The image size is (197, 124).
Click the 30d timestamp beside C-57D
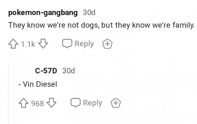[x=69, y=71]
